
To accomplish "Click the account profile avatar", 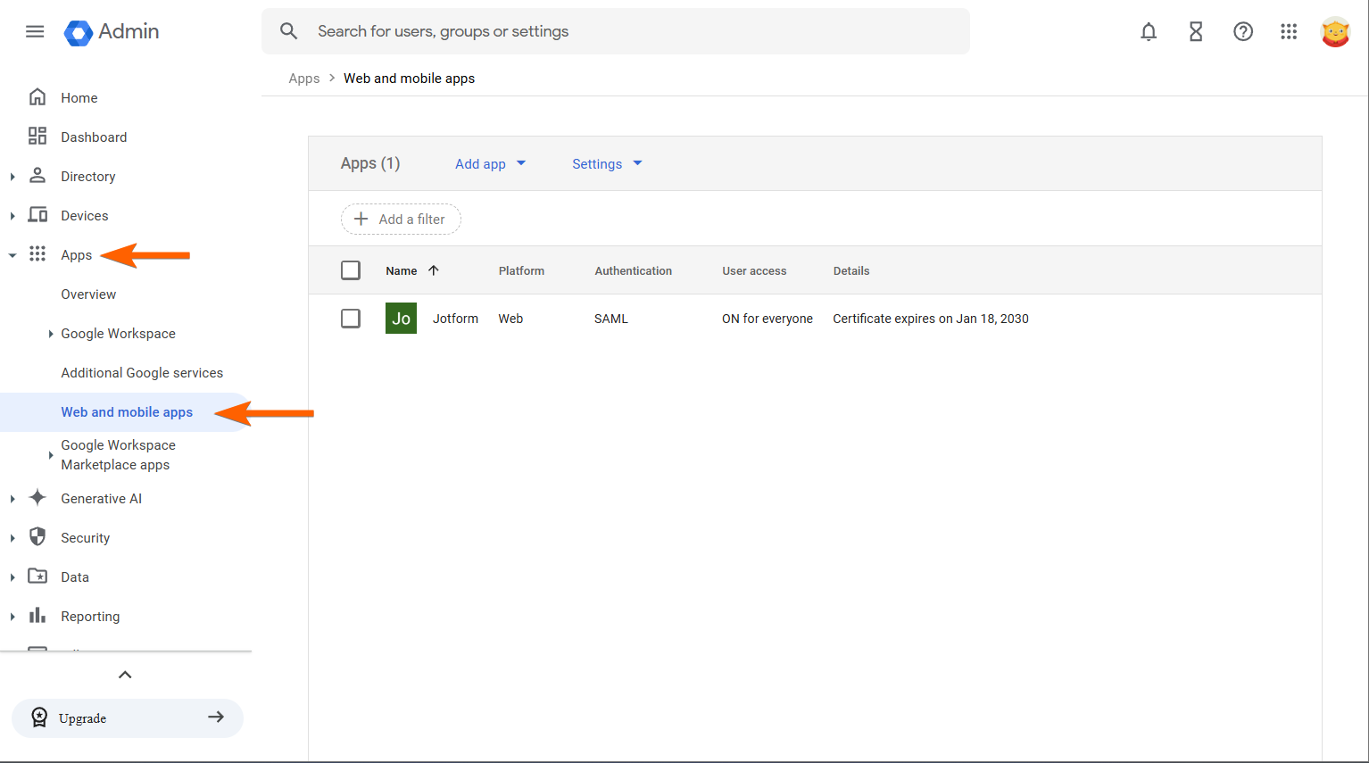I will point(1335,32).
